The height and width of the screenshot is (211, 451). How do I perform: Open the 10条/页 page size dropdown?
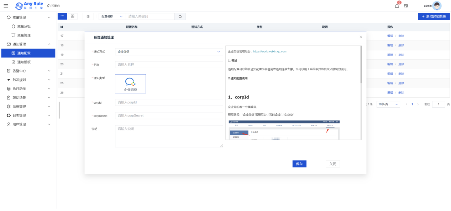(388, 104)
